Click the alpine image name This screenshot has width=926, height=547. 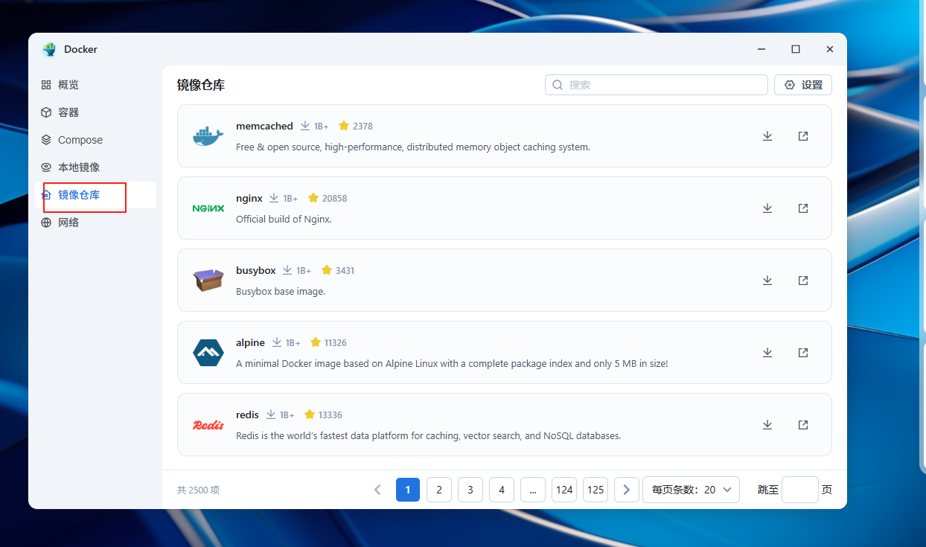250,342
